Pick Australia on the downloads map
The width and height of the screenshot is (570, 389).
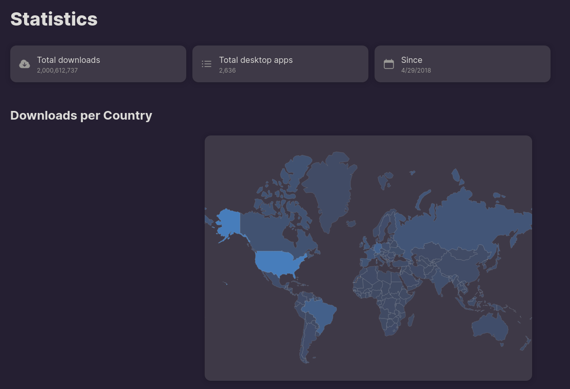coord(490,325)
